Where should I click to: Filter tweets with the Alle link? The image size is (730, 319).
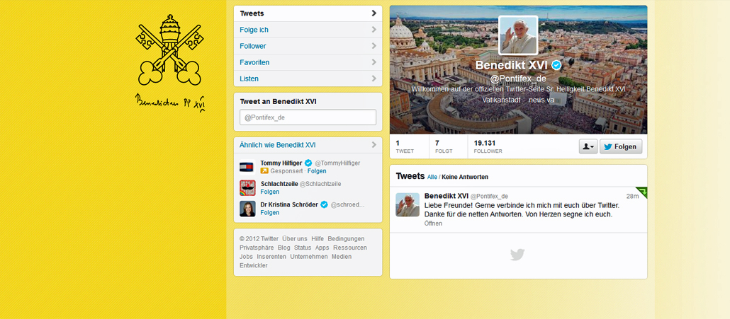point(432,177)
